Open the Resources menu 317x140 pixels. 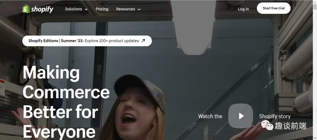click(x=126, y=9)
